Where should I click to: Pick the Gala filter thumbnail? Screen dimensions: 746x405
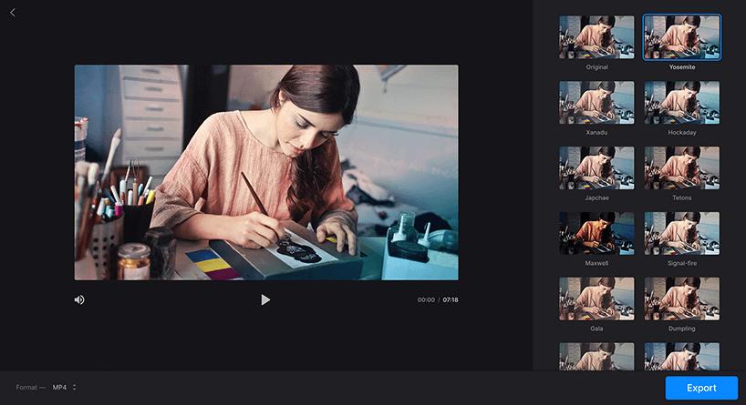(596, 299)
